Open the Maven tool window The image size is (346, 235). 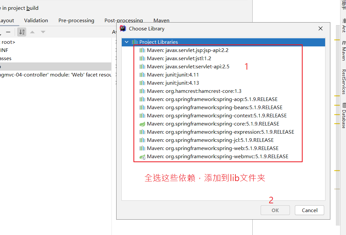pos(344,51)
